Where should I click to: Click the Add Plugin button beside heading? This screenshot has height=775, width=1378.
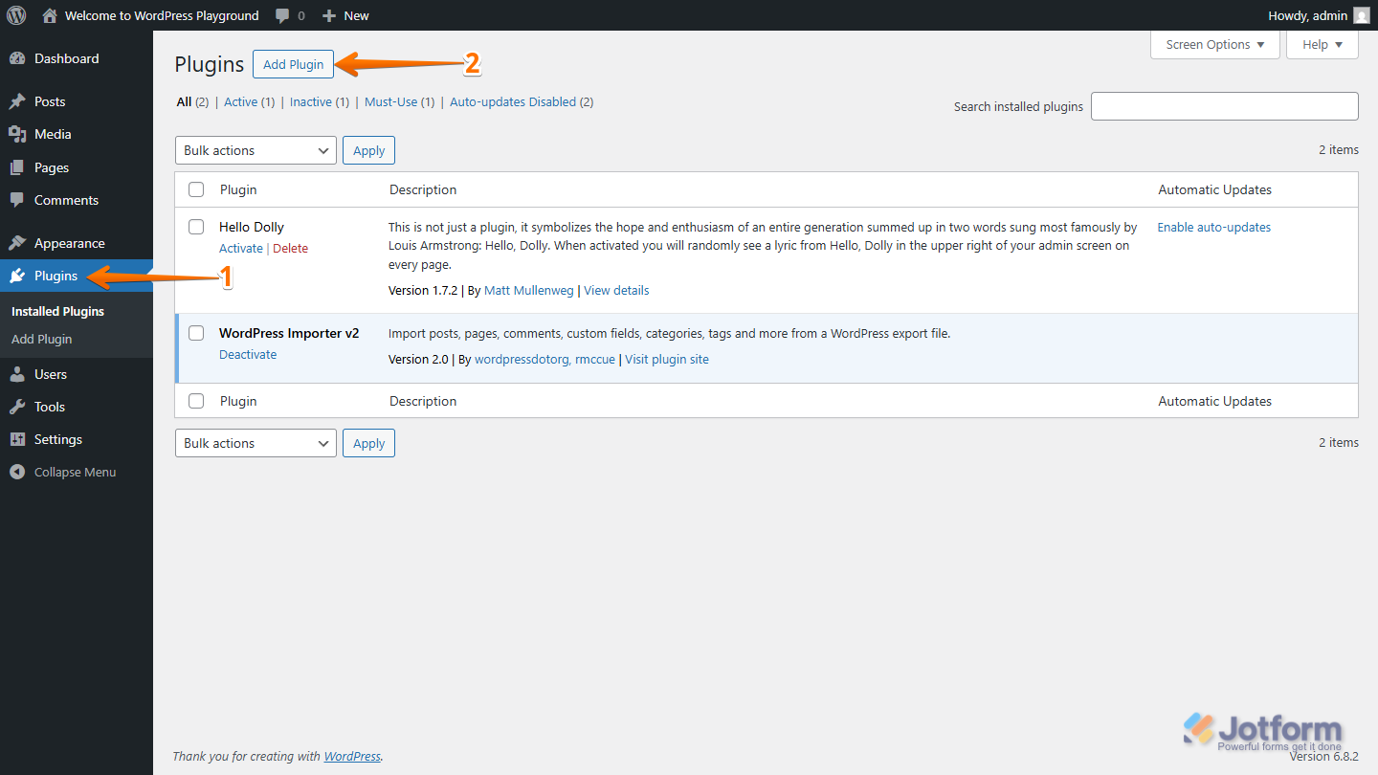[x=294, y=64]
